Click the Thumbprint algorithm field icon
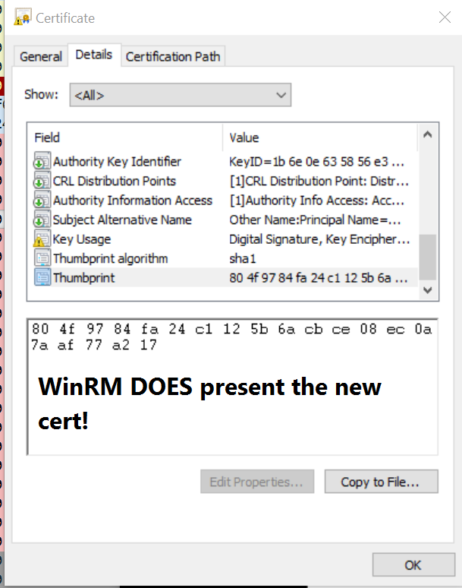The height and width of the screenshot is (588, 462). click(42, 259)
